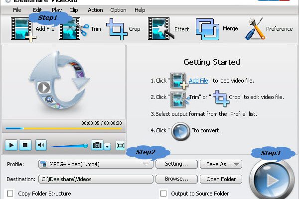The image size is (299, 199).
Task: Click the video seek progress bar
Action: point(64,129)
